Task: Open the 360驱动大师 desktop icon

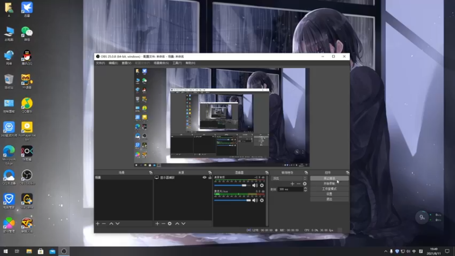Action: pyautogui.click(x=9, y=130)
